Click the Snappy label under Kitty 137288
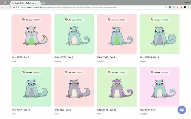 pos(58,61)
